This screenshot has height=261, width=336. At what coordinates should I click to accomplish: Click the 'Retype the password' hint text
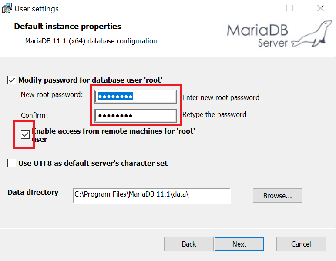214,114
